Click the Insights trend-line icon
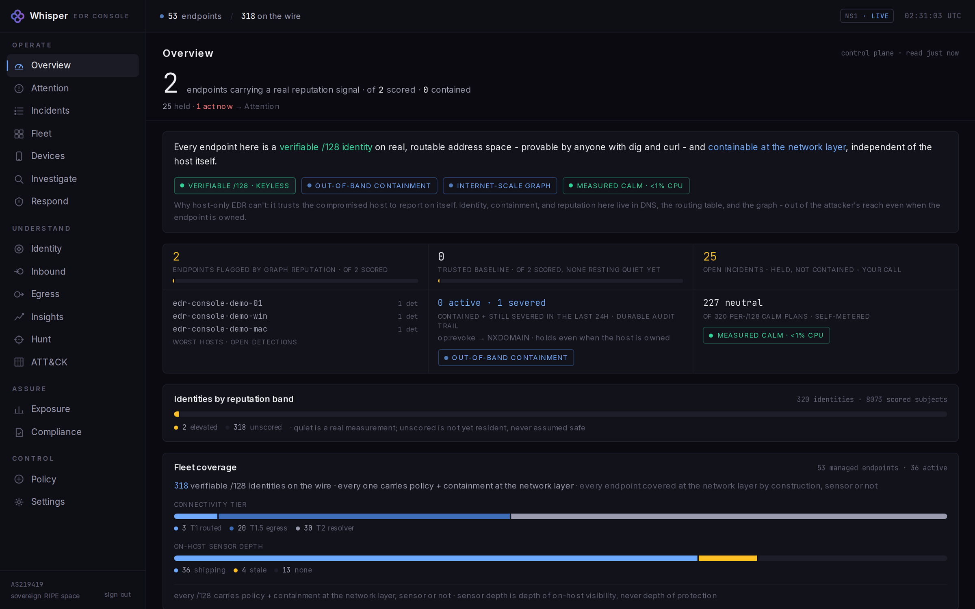The height and width of the screenshot is (609, 975). click(x=19, y=317)
